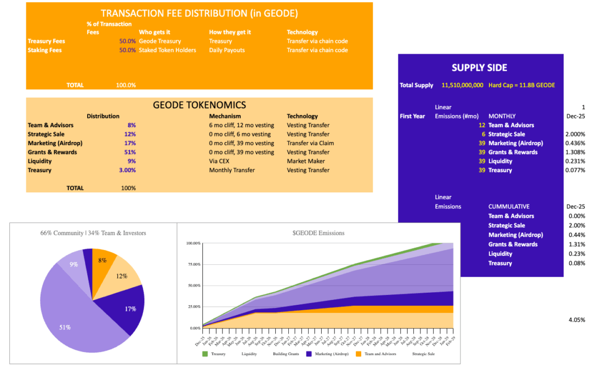The width and height of the screenshot is (592, 370).
Task: Click the Grants & Rewards 51% distribution cell
Action: point(130,152)
